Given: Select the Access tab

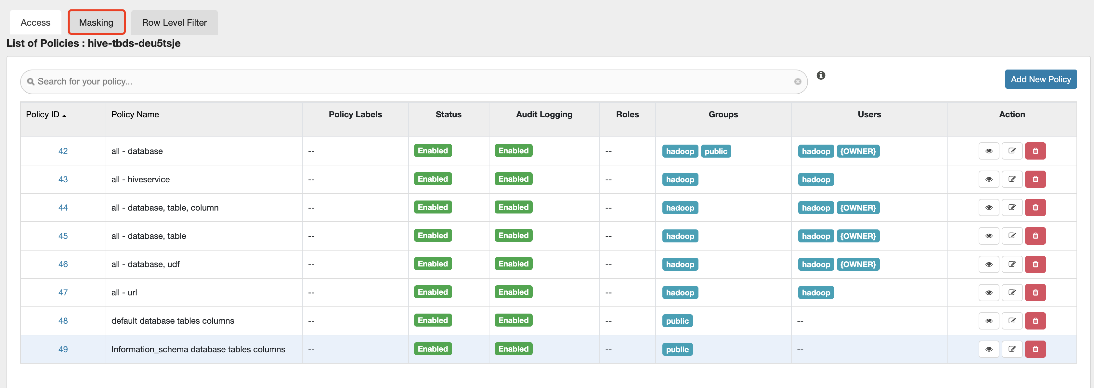Looking at the screenshot, I should [x=35, y=22].
